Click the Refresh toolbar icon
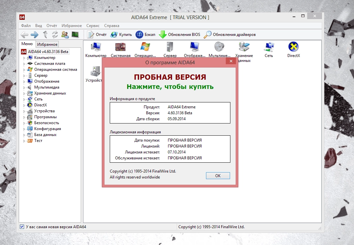354x245 pixels. pyautogui.click(x=55, y=35)
